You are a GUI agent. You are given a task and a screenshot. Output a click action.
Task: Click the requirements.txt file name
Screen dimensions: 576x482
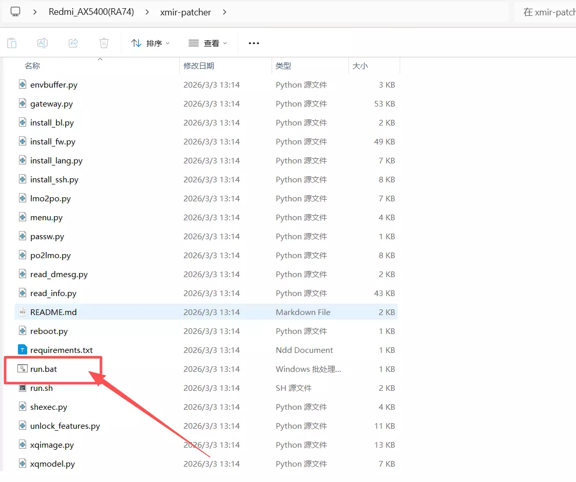(61, 350)
